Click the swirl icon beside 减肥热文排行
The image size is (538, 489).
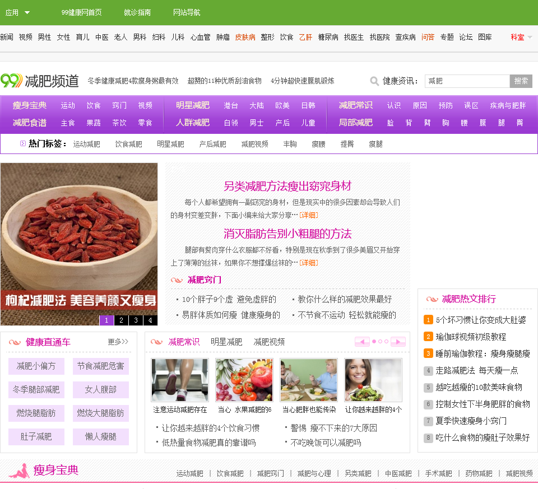432,299
